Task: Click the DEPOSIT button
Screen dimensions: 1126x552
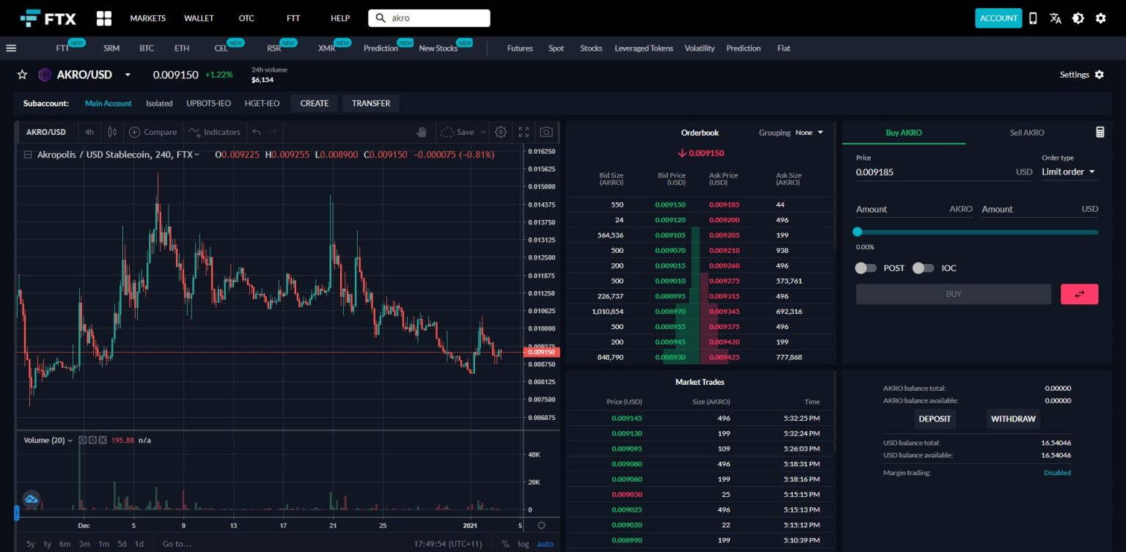Action: pos(935,419)
